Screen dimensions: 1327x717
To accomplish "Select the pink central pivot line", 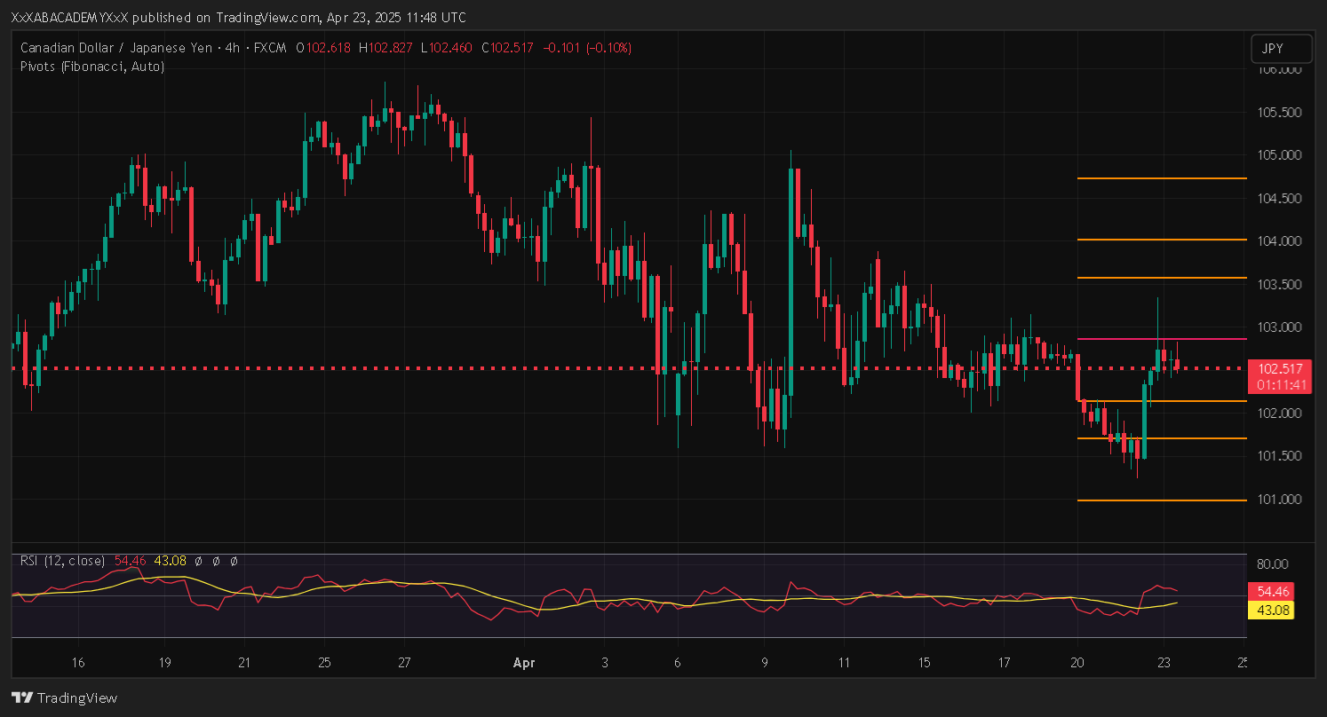I will 1161,339.
